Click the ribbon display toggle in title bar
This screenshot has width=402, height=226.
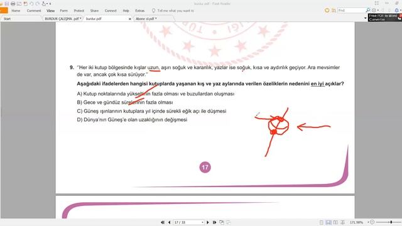[x=376, y=3]
